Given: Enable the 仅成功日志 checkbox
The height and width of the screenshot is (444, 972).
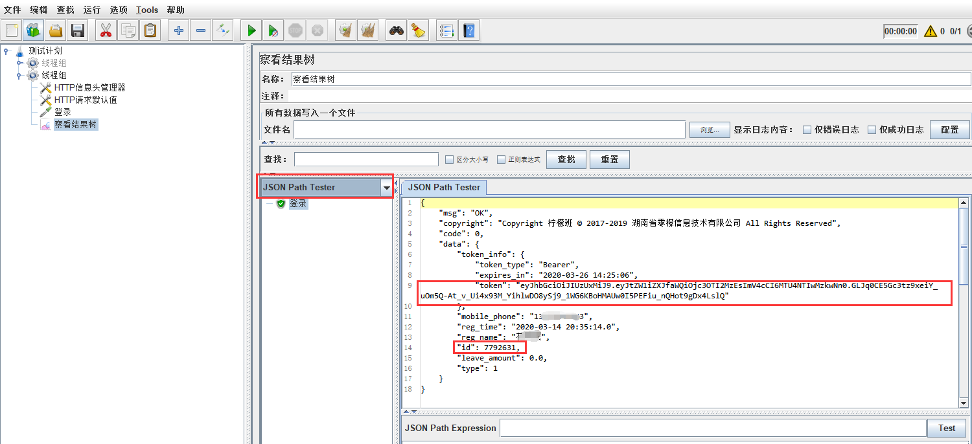Looking at the screenshot, I should (872, 129).
